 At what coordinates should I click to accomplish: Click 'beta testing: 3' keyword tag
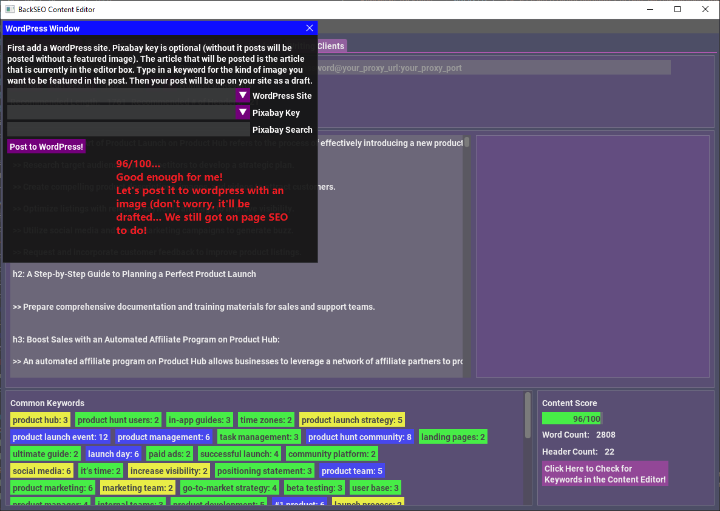(314, 488)
